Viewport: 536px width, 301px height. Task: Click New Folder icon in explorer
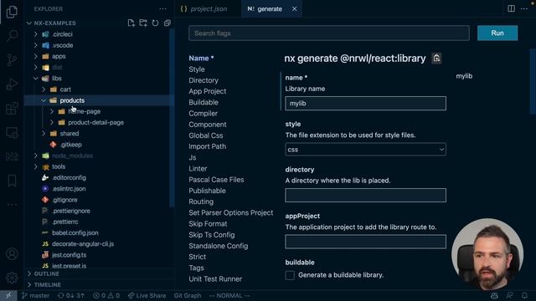(x=143, y=23)
